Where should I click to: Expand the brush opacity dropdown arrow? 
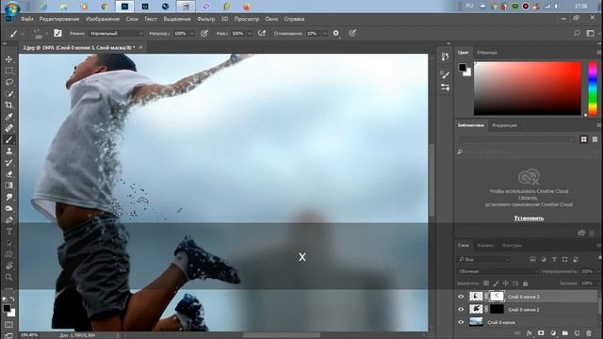[x=192, y=34]
